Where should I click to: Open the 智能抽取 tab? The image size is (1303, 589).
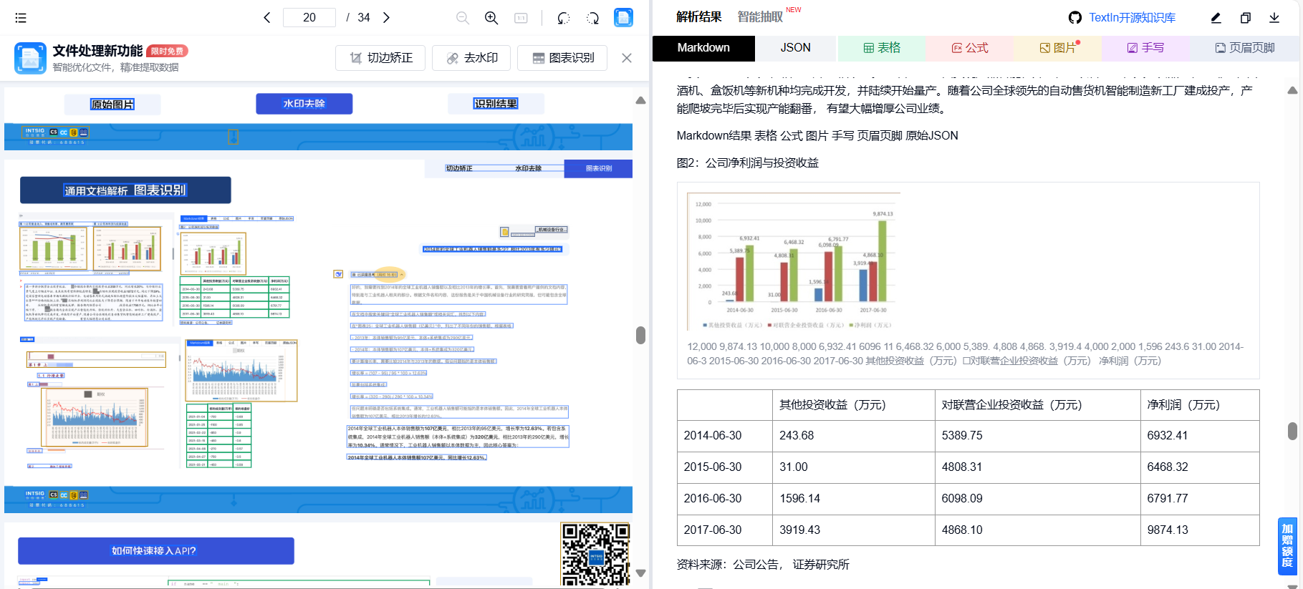[760, 17]
